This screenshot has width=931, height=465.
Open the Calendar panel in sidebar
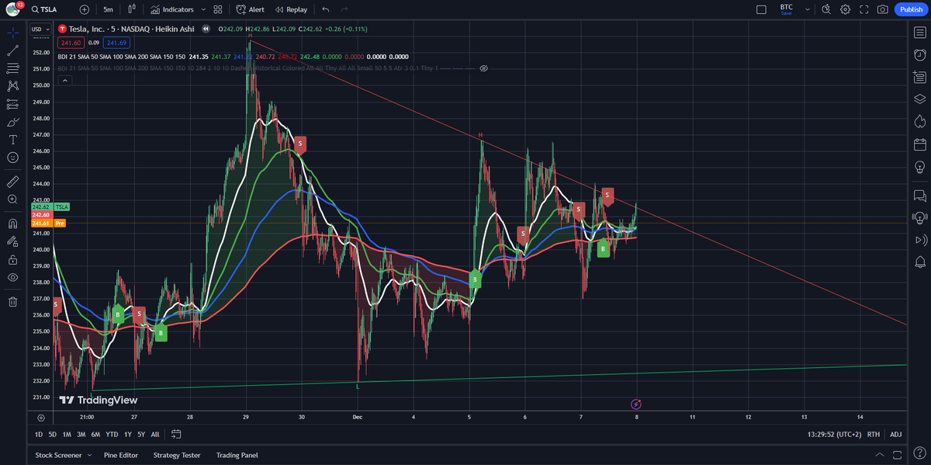click(920, 144)
